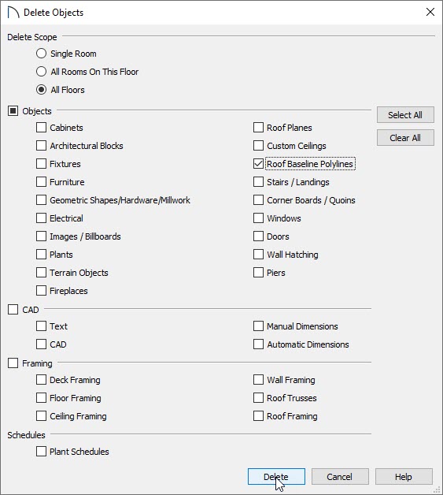
Task: Confirm with the Delete button
Action: [276, 477]
